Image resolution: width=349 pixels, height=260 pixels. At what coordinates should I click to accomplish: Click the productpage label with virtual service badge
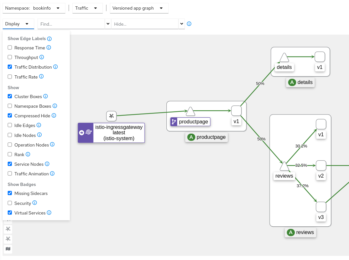pyautogui.click(x=190, y=122)
